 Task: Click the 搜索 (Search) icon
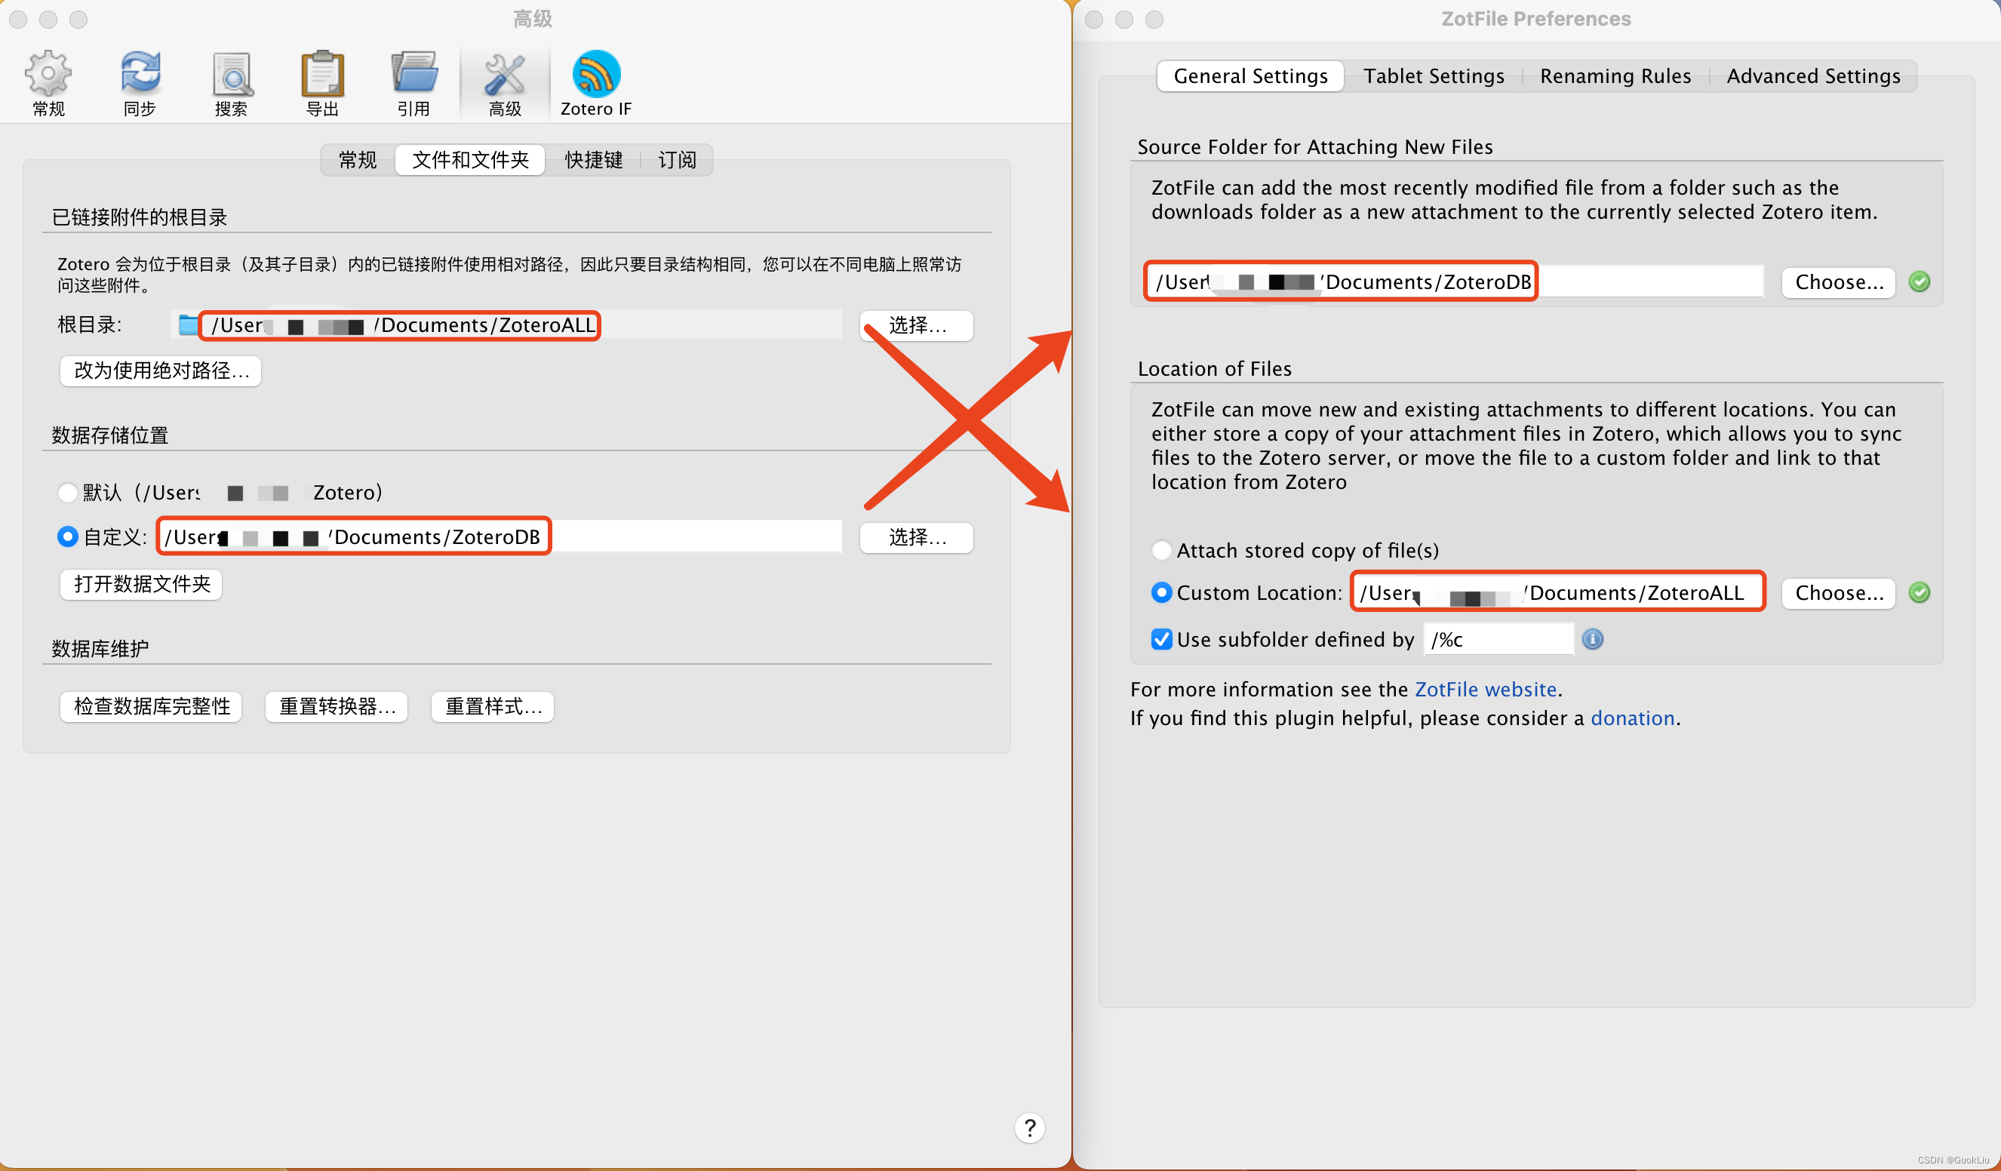(227, 79)
